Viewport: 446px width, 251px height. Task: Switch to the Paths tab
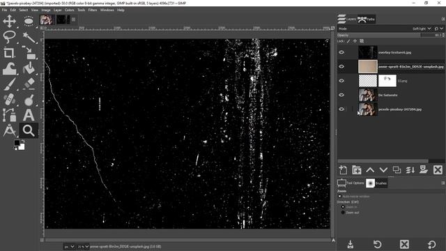(367, 19)
